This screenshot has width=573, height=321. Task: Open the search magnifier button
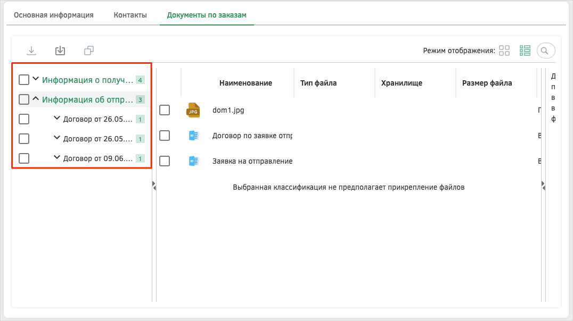(x=546, y=50)
